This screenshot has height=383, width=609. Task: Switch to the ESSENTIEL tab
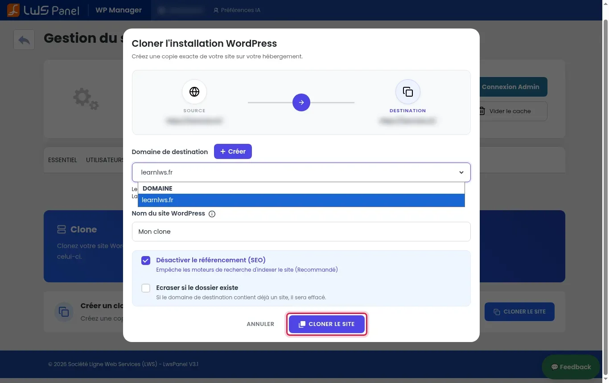pos(62,160)
